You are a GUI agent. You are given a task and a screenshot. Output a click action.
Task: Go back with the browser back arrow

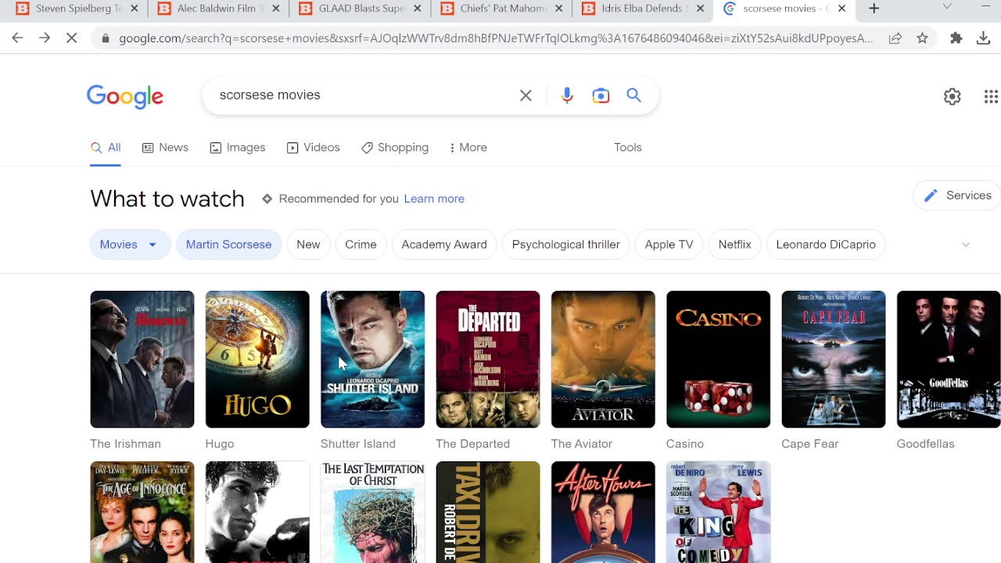click(17, 38)
